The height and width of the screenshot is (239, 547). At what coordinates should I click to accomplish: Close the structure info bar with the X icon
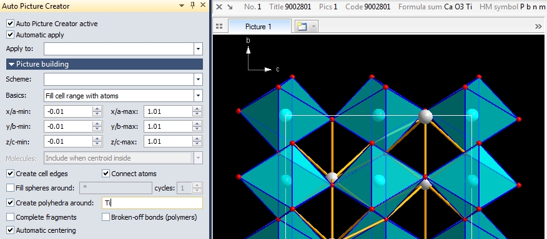(219, 7)
